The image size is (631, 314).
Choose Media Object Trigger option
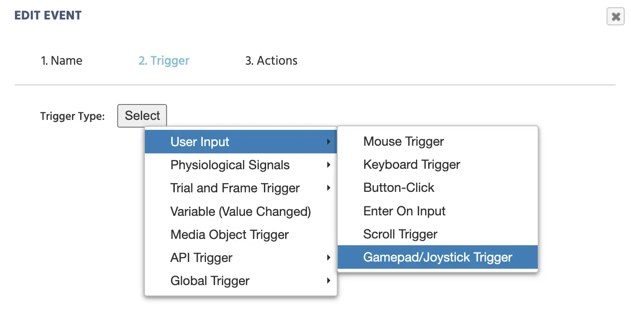click(x=241, y=234)
